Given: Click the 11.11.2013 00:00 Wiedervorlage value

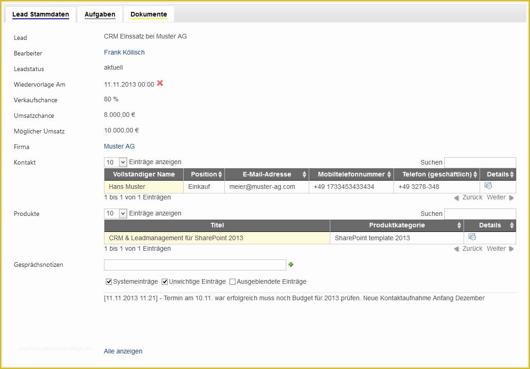Looking at the screenshot, I should tap(129, 84).
